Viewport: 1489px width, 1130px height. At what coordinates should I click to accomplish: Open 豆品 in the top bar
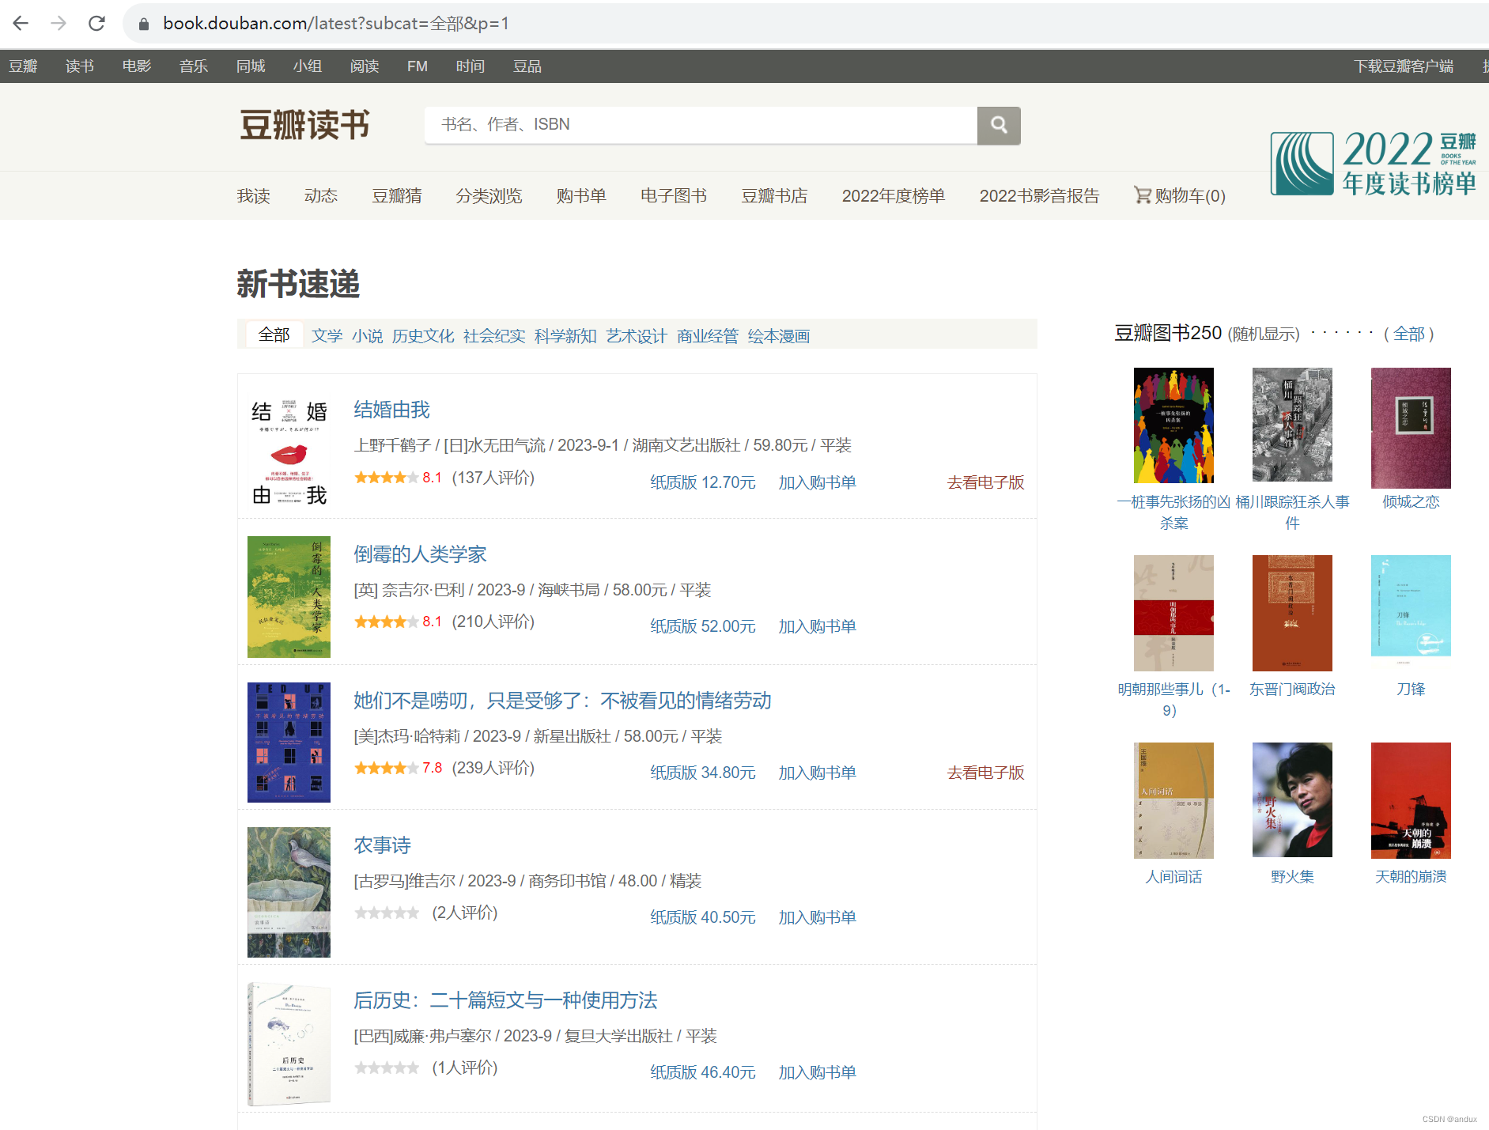click(x=527, y=66)
